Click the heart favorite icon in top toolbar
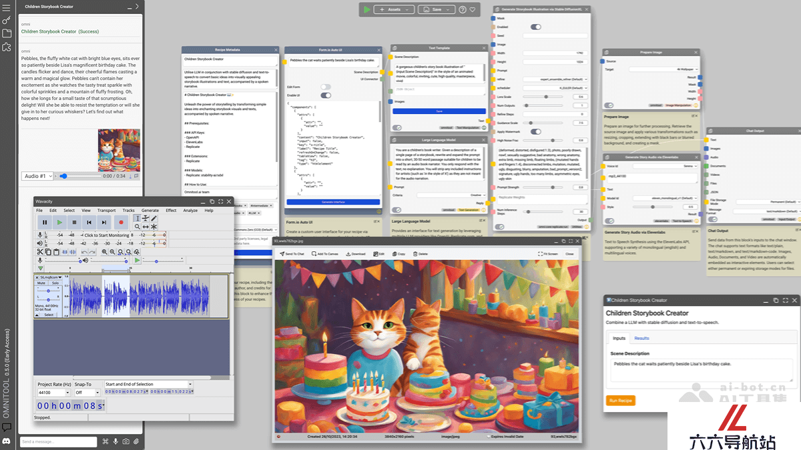This screenshot has width=801, height=450. 473,10
